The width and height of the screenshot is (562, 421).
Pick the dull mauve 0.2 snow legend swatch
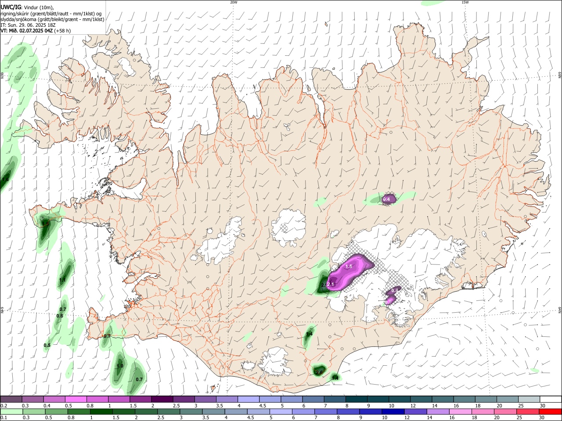[x=11, y=400]
